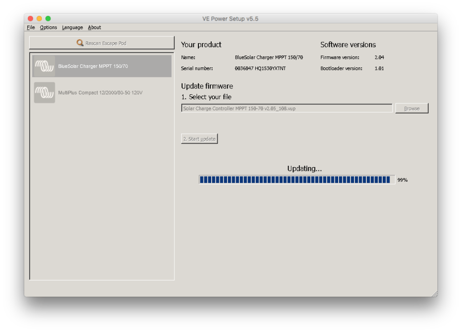Viewport: 466px width, 332px height.
Task: Click the serial number value 0036847 HQ1530YXTNT
Action: point(260,68)
